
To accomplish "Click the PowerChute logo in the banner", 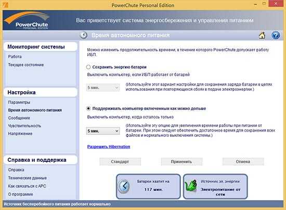I will [x=27, y=20].
